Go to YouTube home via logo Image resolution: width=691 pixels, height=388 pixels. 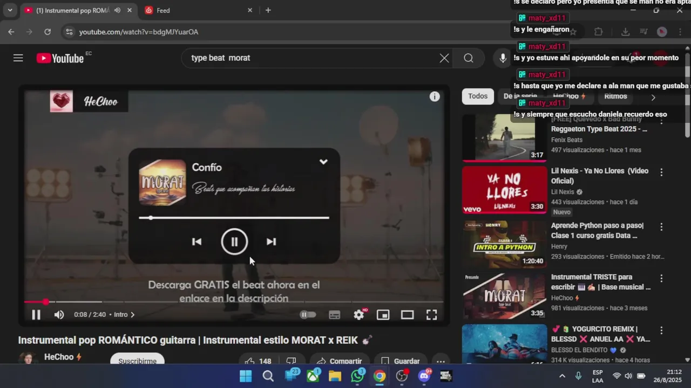pos(60,58)
